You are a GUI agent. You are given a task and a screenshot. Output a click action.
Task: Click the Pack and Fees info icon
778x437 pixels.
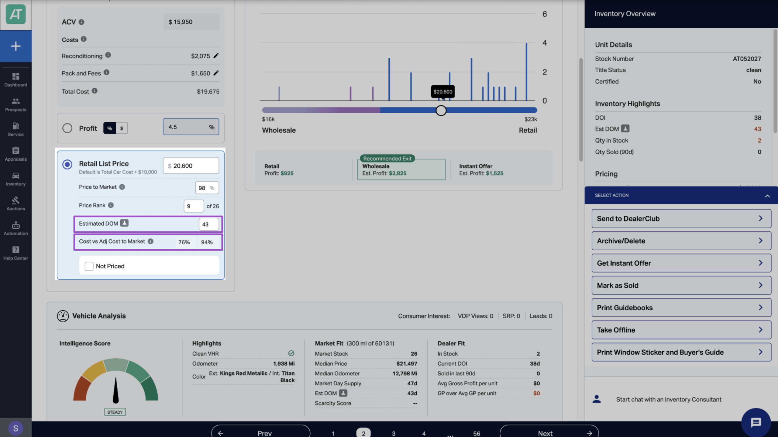106,72
